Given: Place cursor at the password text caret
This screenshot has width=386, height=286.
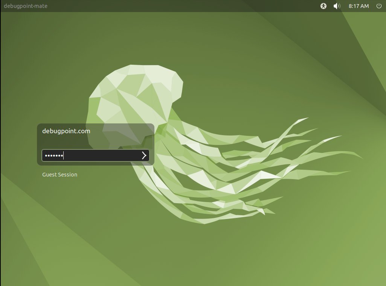Looking at the screenshot, I should tap(64, 155).
